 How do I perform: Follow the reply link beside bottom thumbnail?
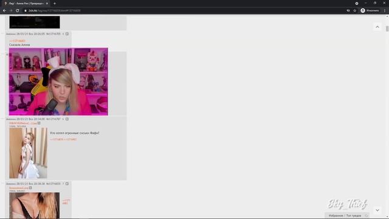(66, 201)
